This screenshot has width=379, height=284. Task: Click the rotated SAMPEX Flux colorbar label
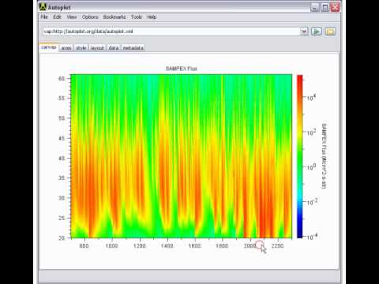tap(324, 156)
